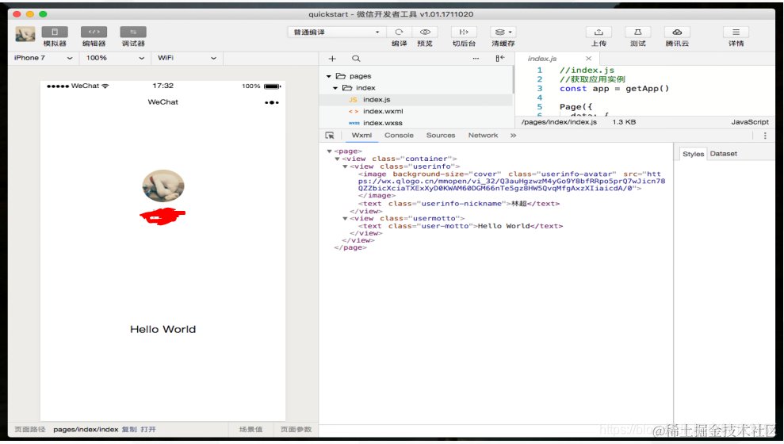Click line 3 const app code
The image size is (784, 444).
tap(614, 89)
